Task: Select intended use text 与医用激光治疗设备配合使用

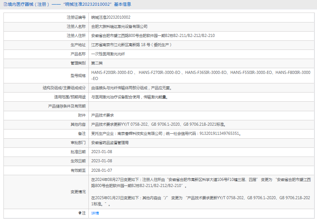Action: click(130, 97)
